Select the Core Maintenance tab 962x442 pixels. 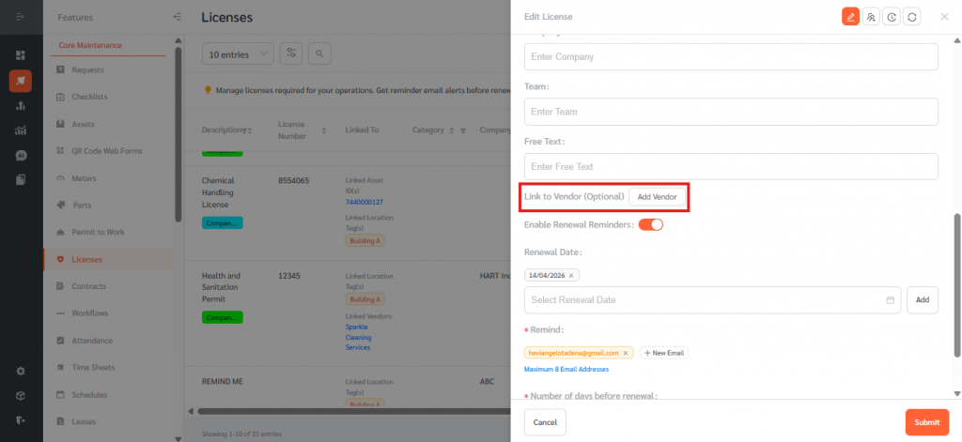[90, 45]
